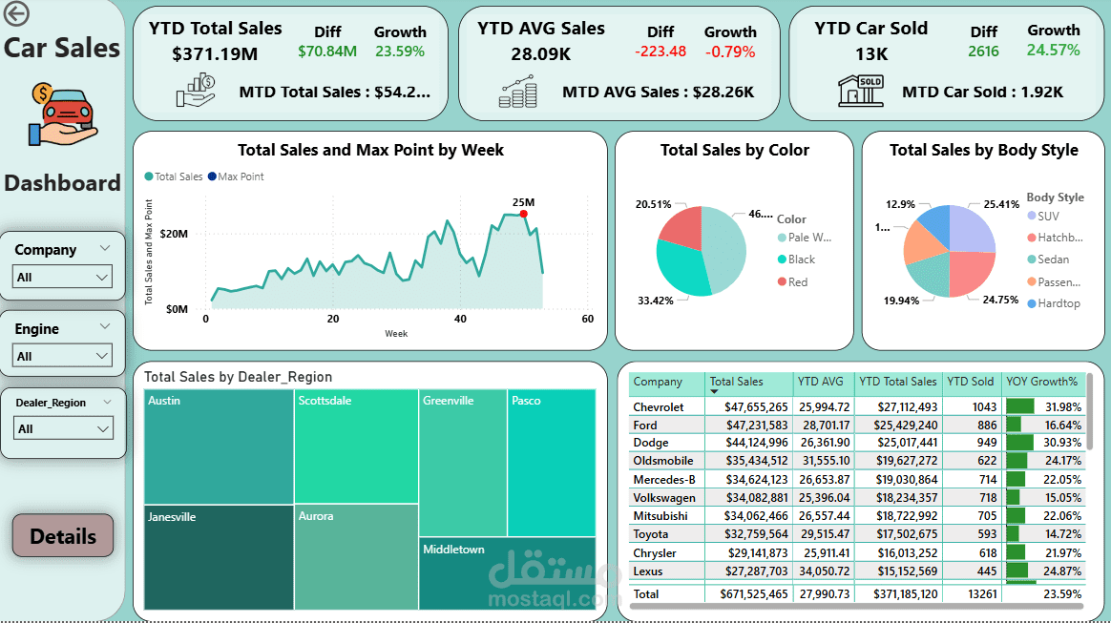Collapse the Engine slicer header chevron

click(105, 326)
